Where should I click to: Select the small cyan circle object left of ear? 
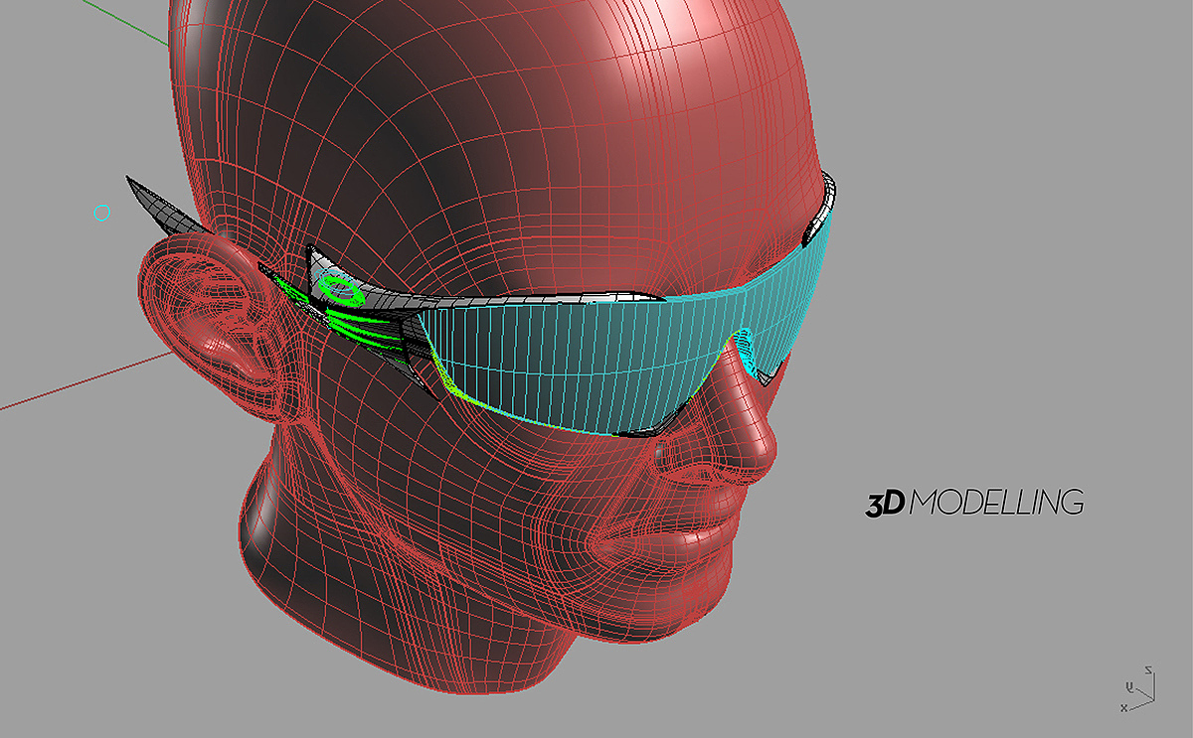click(101, 213)
